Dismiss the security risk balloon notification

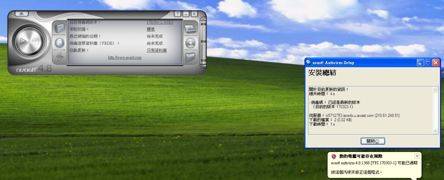tap(417, 156)
